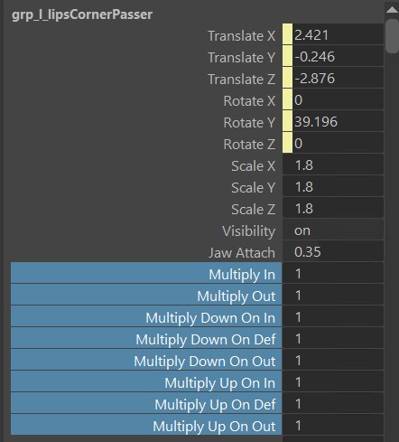Image resolution: width=399 pixels, height=442 pixels.
Task: Select the Scale Y attribute label
Action: click(253, 187)
